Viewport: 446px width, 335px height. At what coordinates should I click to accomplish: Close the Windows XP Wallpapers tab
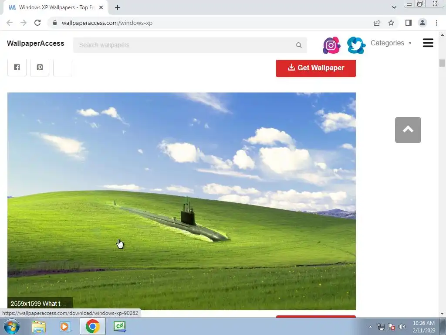pos(101,7)
